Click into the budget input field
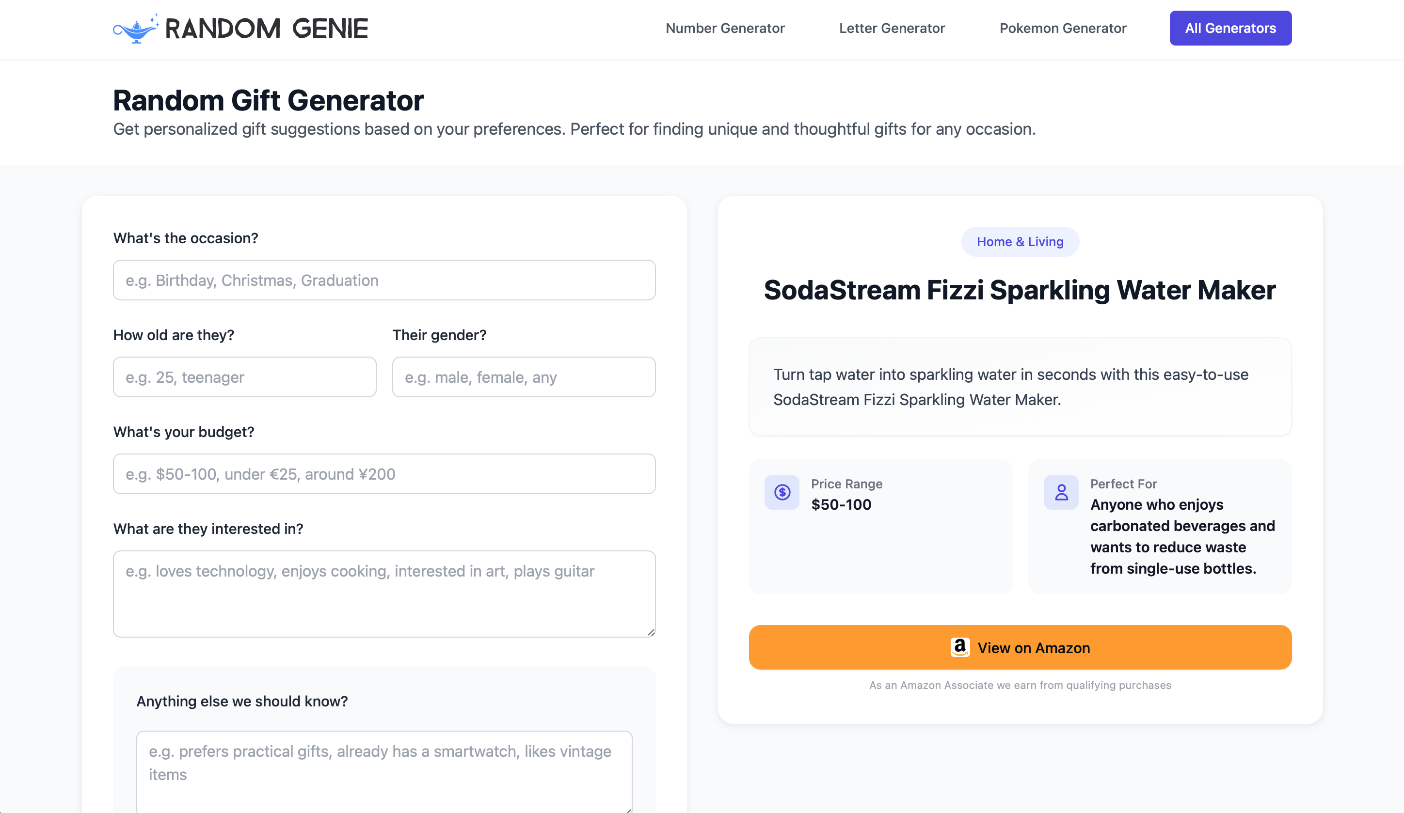Viewport: 1404px width, 813px height. [384, 474]
